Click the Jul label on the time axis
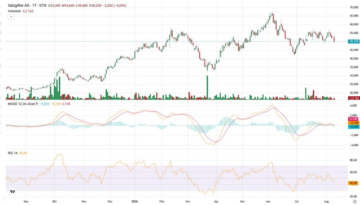Screen dimensions: 360x205 pyautogui.click(x=297, y=201)
